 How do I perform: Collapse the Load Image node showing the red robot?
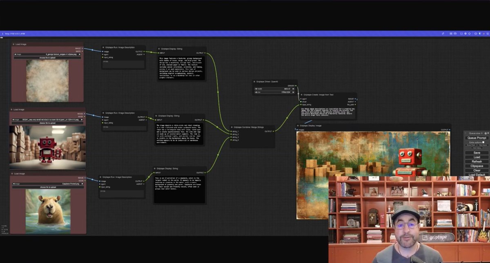pyautogui.click(x=12, y=109)
